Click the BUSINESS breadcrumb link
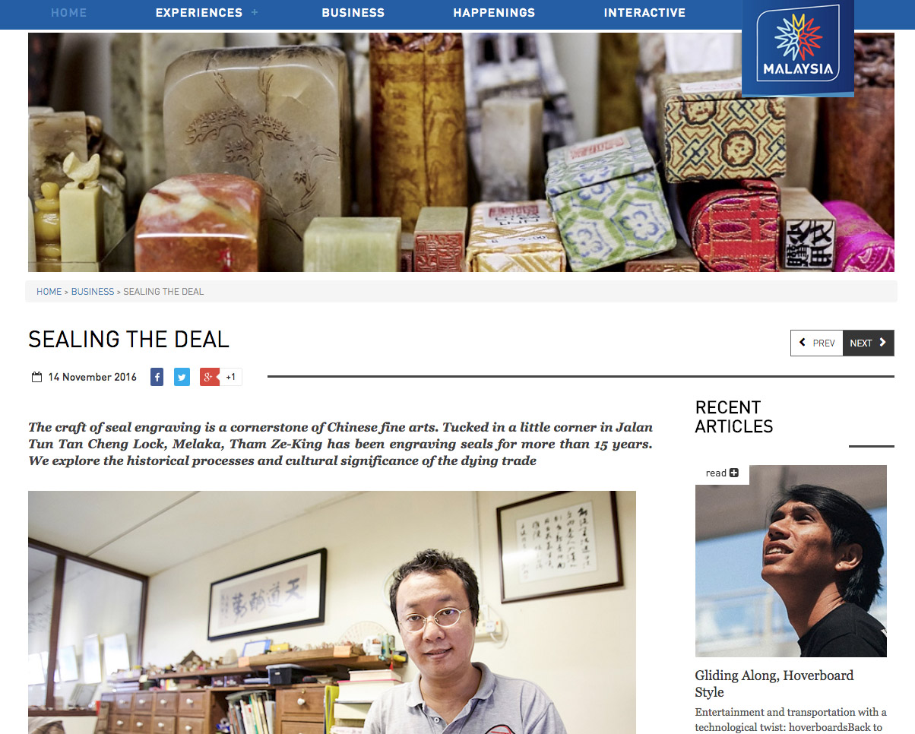Screen dimensions: 915x734 point(93,292)
